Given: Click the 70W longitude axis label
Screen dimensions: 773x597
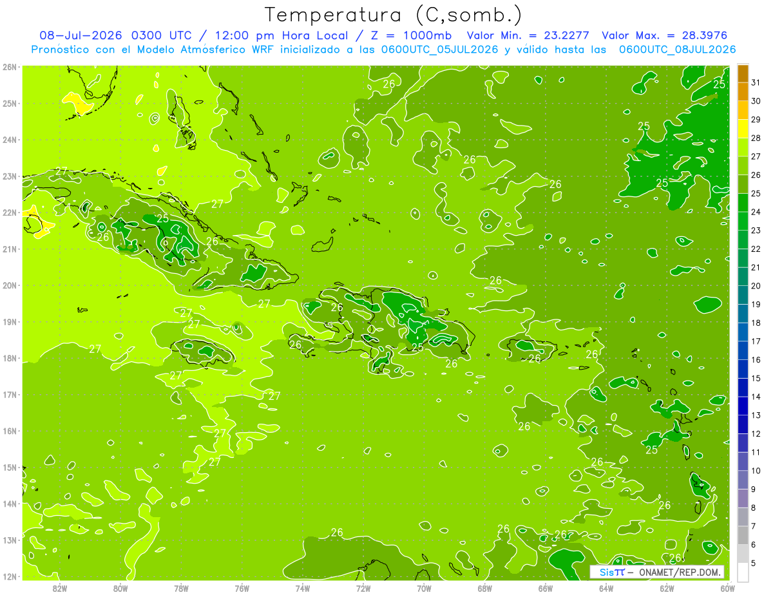Looking at the screenshot, I should point(424,588).
